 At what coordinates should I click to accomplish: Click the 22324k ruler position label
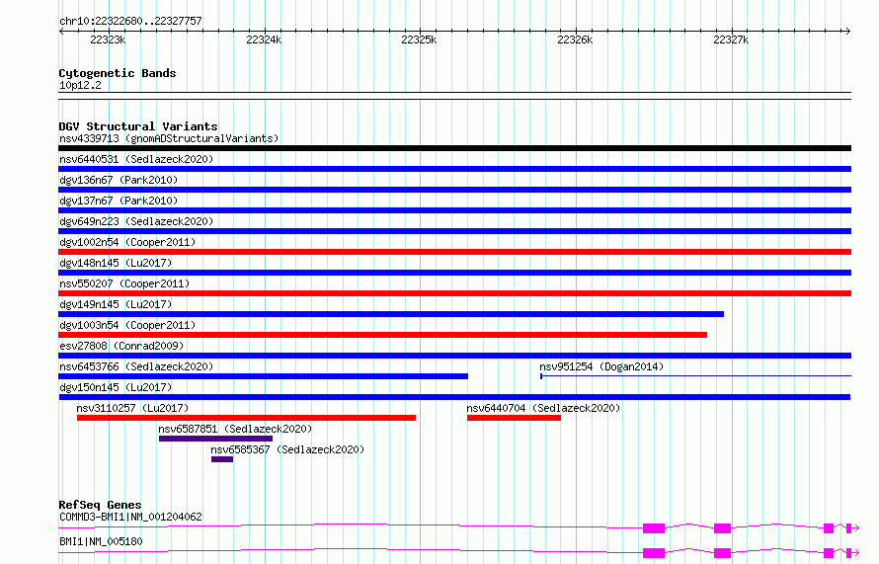[264, 40]
